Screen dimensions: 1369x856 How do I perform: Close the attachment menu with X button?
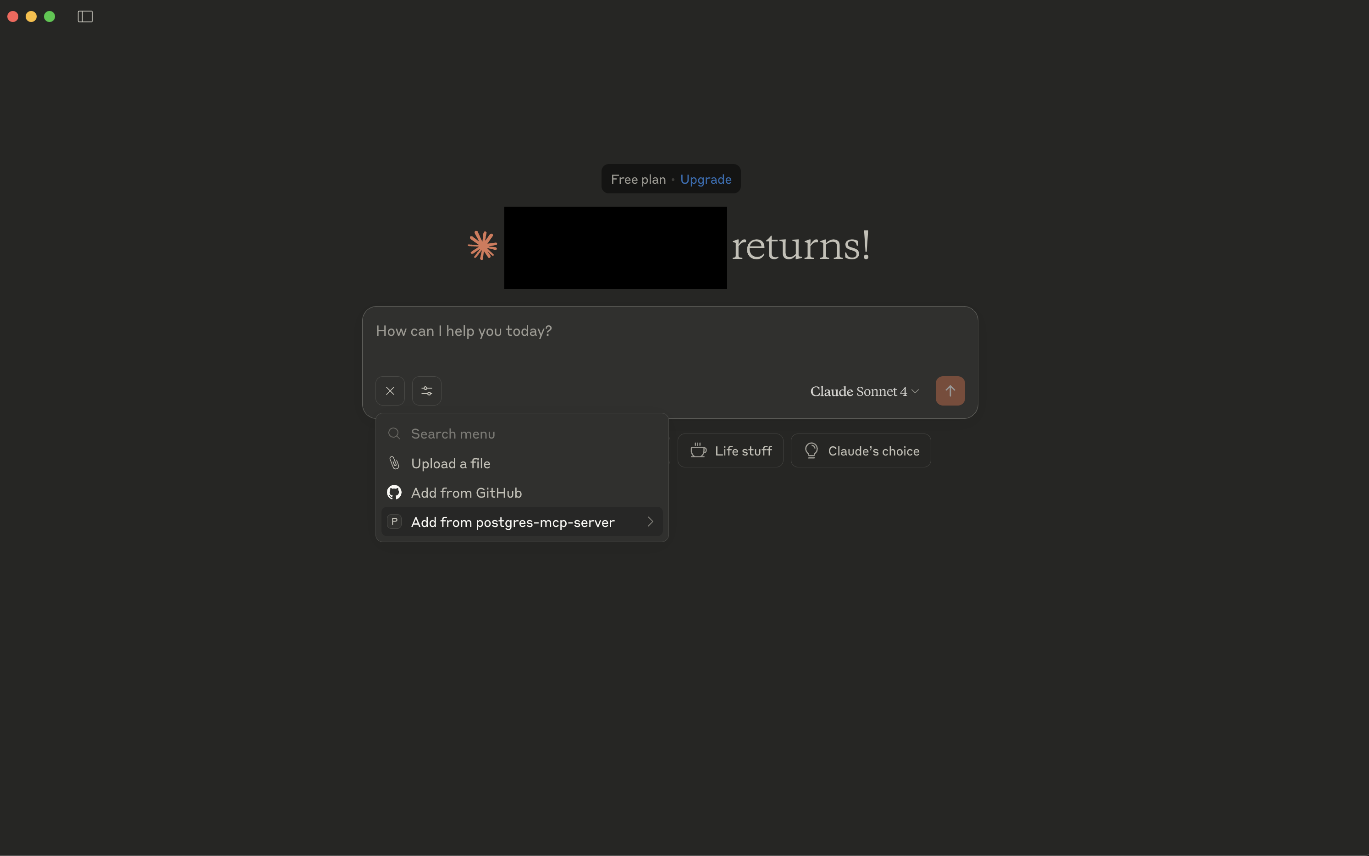coord(390,390)
